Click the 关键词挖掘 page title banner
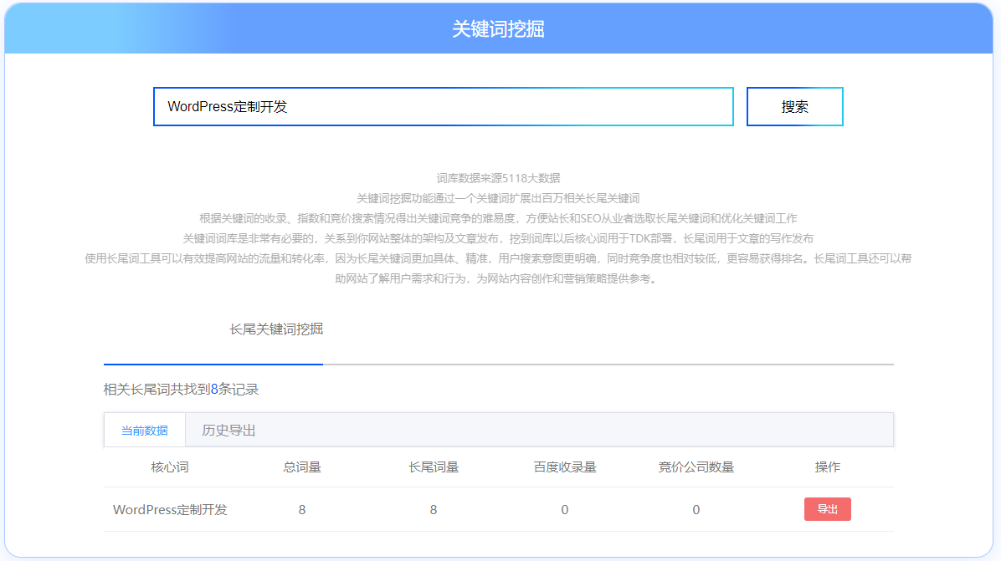Screen dimensions: 1001x561 pyautogui.click(x=499, y=27)
